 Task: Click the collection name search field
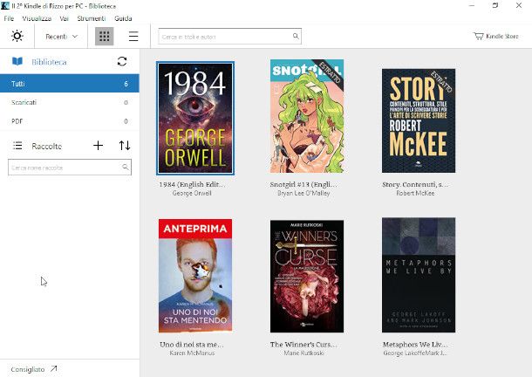pos(70,168)
